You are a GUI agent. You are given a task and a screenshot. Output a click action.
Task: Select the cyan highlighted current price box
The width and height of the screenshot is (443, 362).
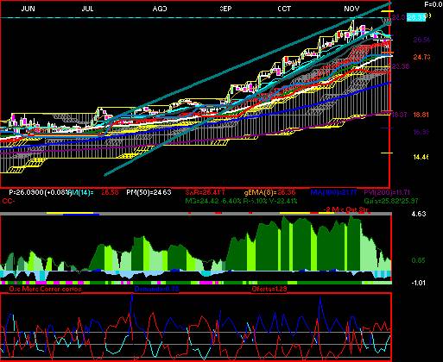[x=416, y=17]
